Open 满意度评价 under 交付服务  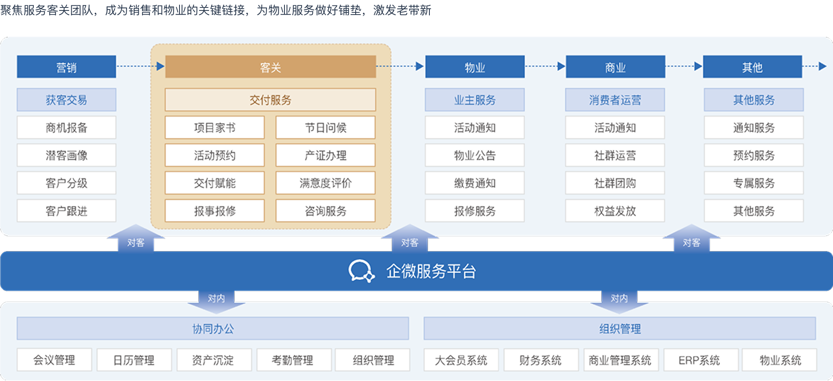tap(325, 183)
